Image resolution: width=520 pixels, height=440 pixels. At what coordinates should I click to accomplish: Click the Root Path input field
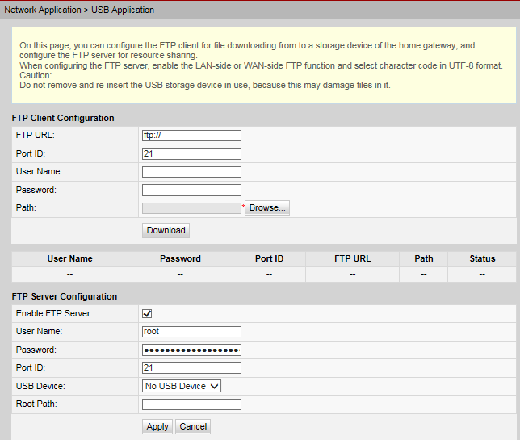pyautogui.click(x=191, y=404)
